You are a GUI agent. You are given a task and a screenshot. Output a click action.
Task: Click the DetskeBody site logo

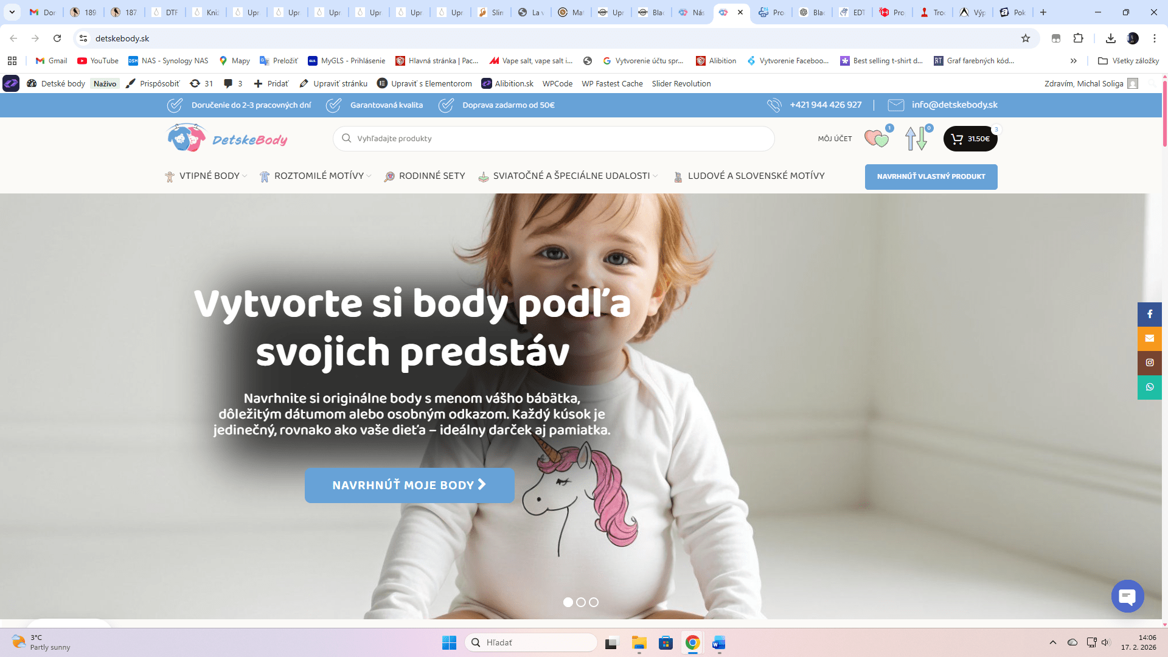click(x=228, y=139)
